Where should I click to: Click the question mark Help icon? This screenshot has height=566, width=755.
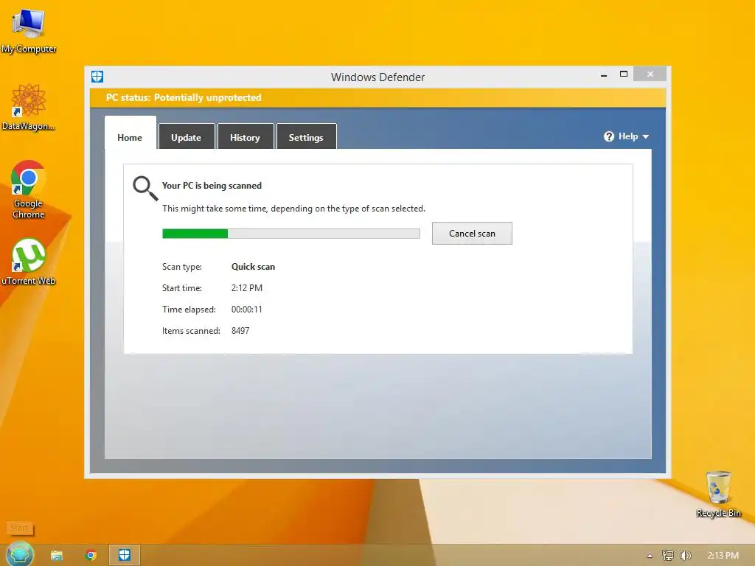(x=608, y=136)
